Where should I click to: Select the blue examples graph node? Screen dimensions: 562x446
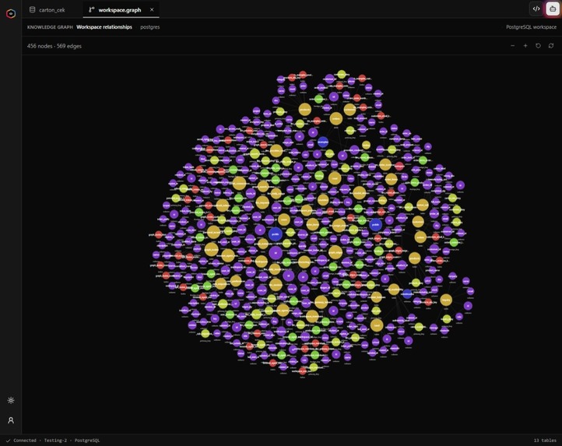click(323, 142)
